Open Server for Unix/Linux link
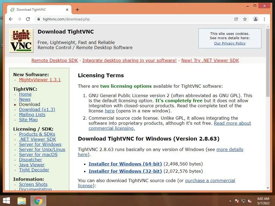This screenshot has width=275, height=206. (42, 149)
